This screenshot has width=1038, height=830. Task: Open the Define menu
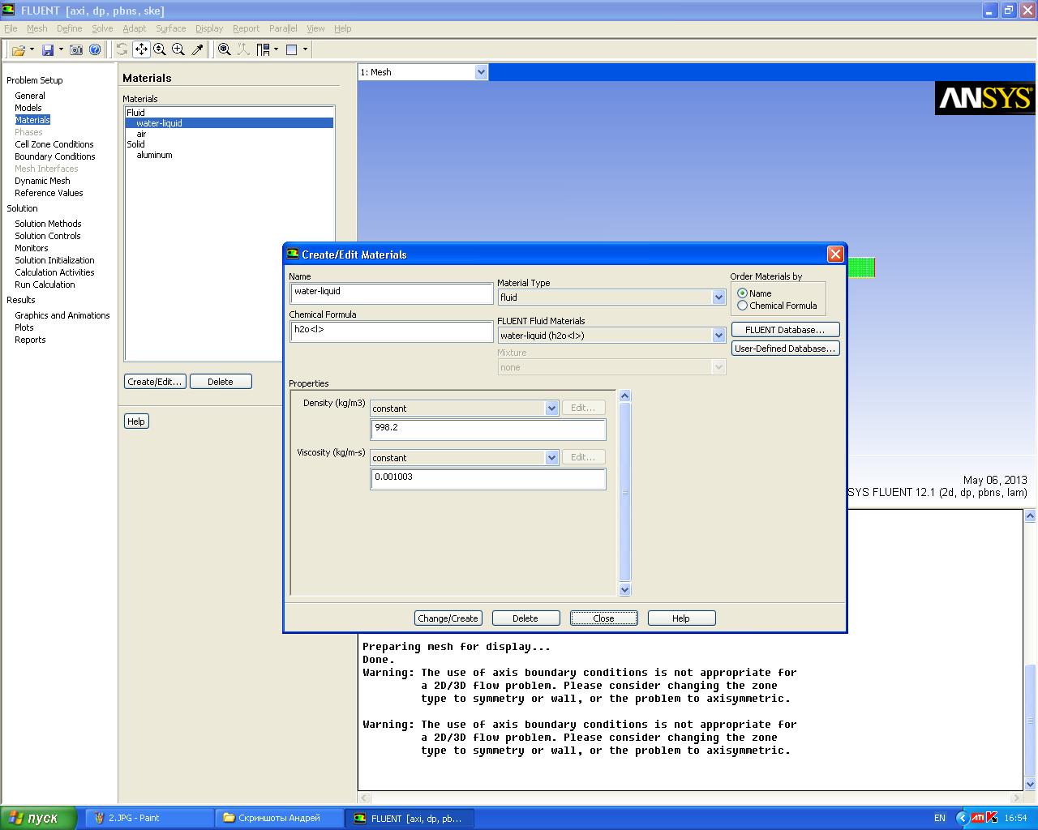click(x=69, y=28)
